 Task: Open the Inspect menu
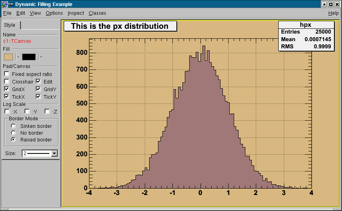[x=76, y=13]
